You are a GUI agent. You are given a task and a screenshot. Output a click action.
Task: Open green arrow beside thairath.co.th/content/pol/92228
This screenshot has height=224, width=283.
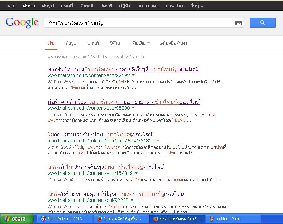click(x=132, y=200)
